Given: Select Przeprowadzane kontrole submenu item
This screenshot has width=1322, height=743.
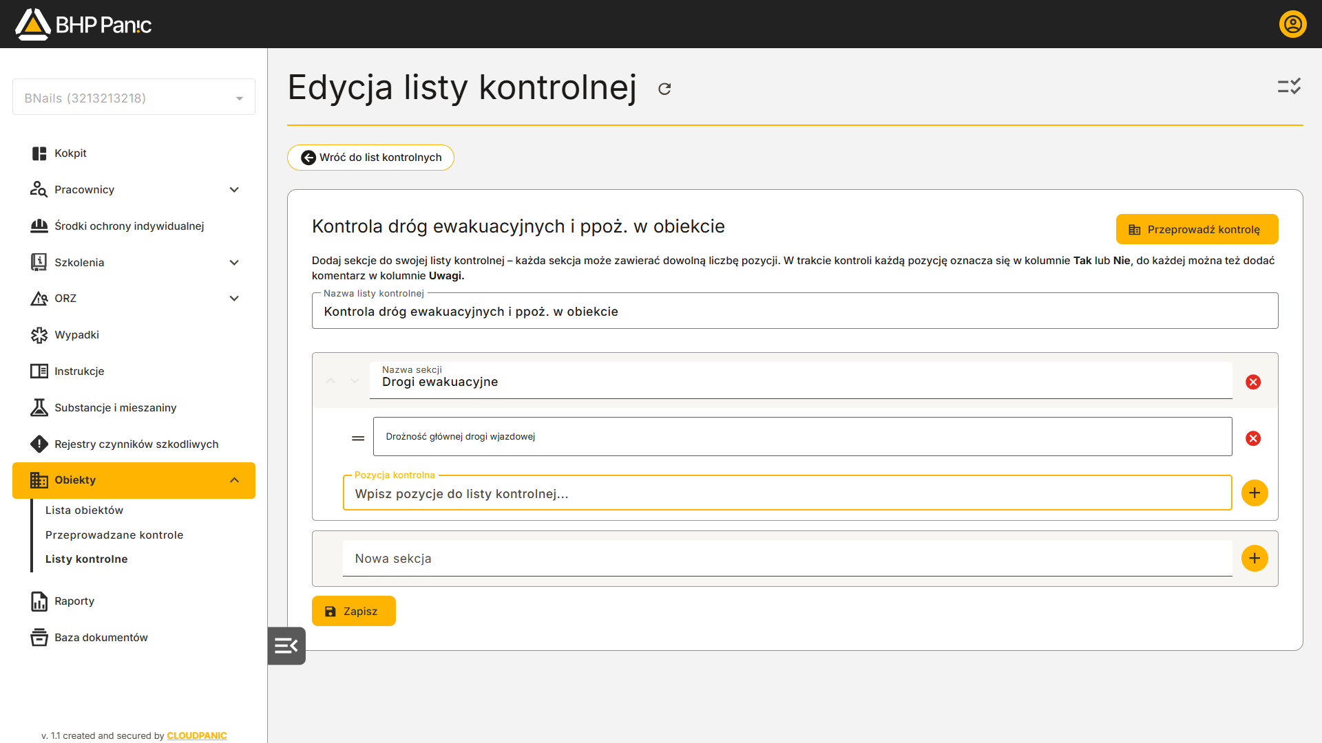Looking at the screenshot, I should [114, 535].
